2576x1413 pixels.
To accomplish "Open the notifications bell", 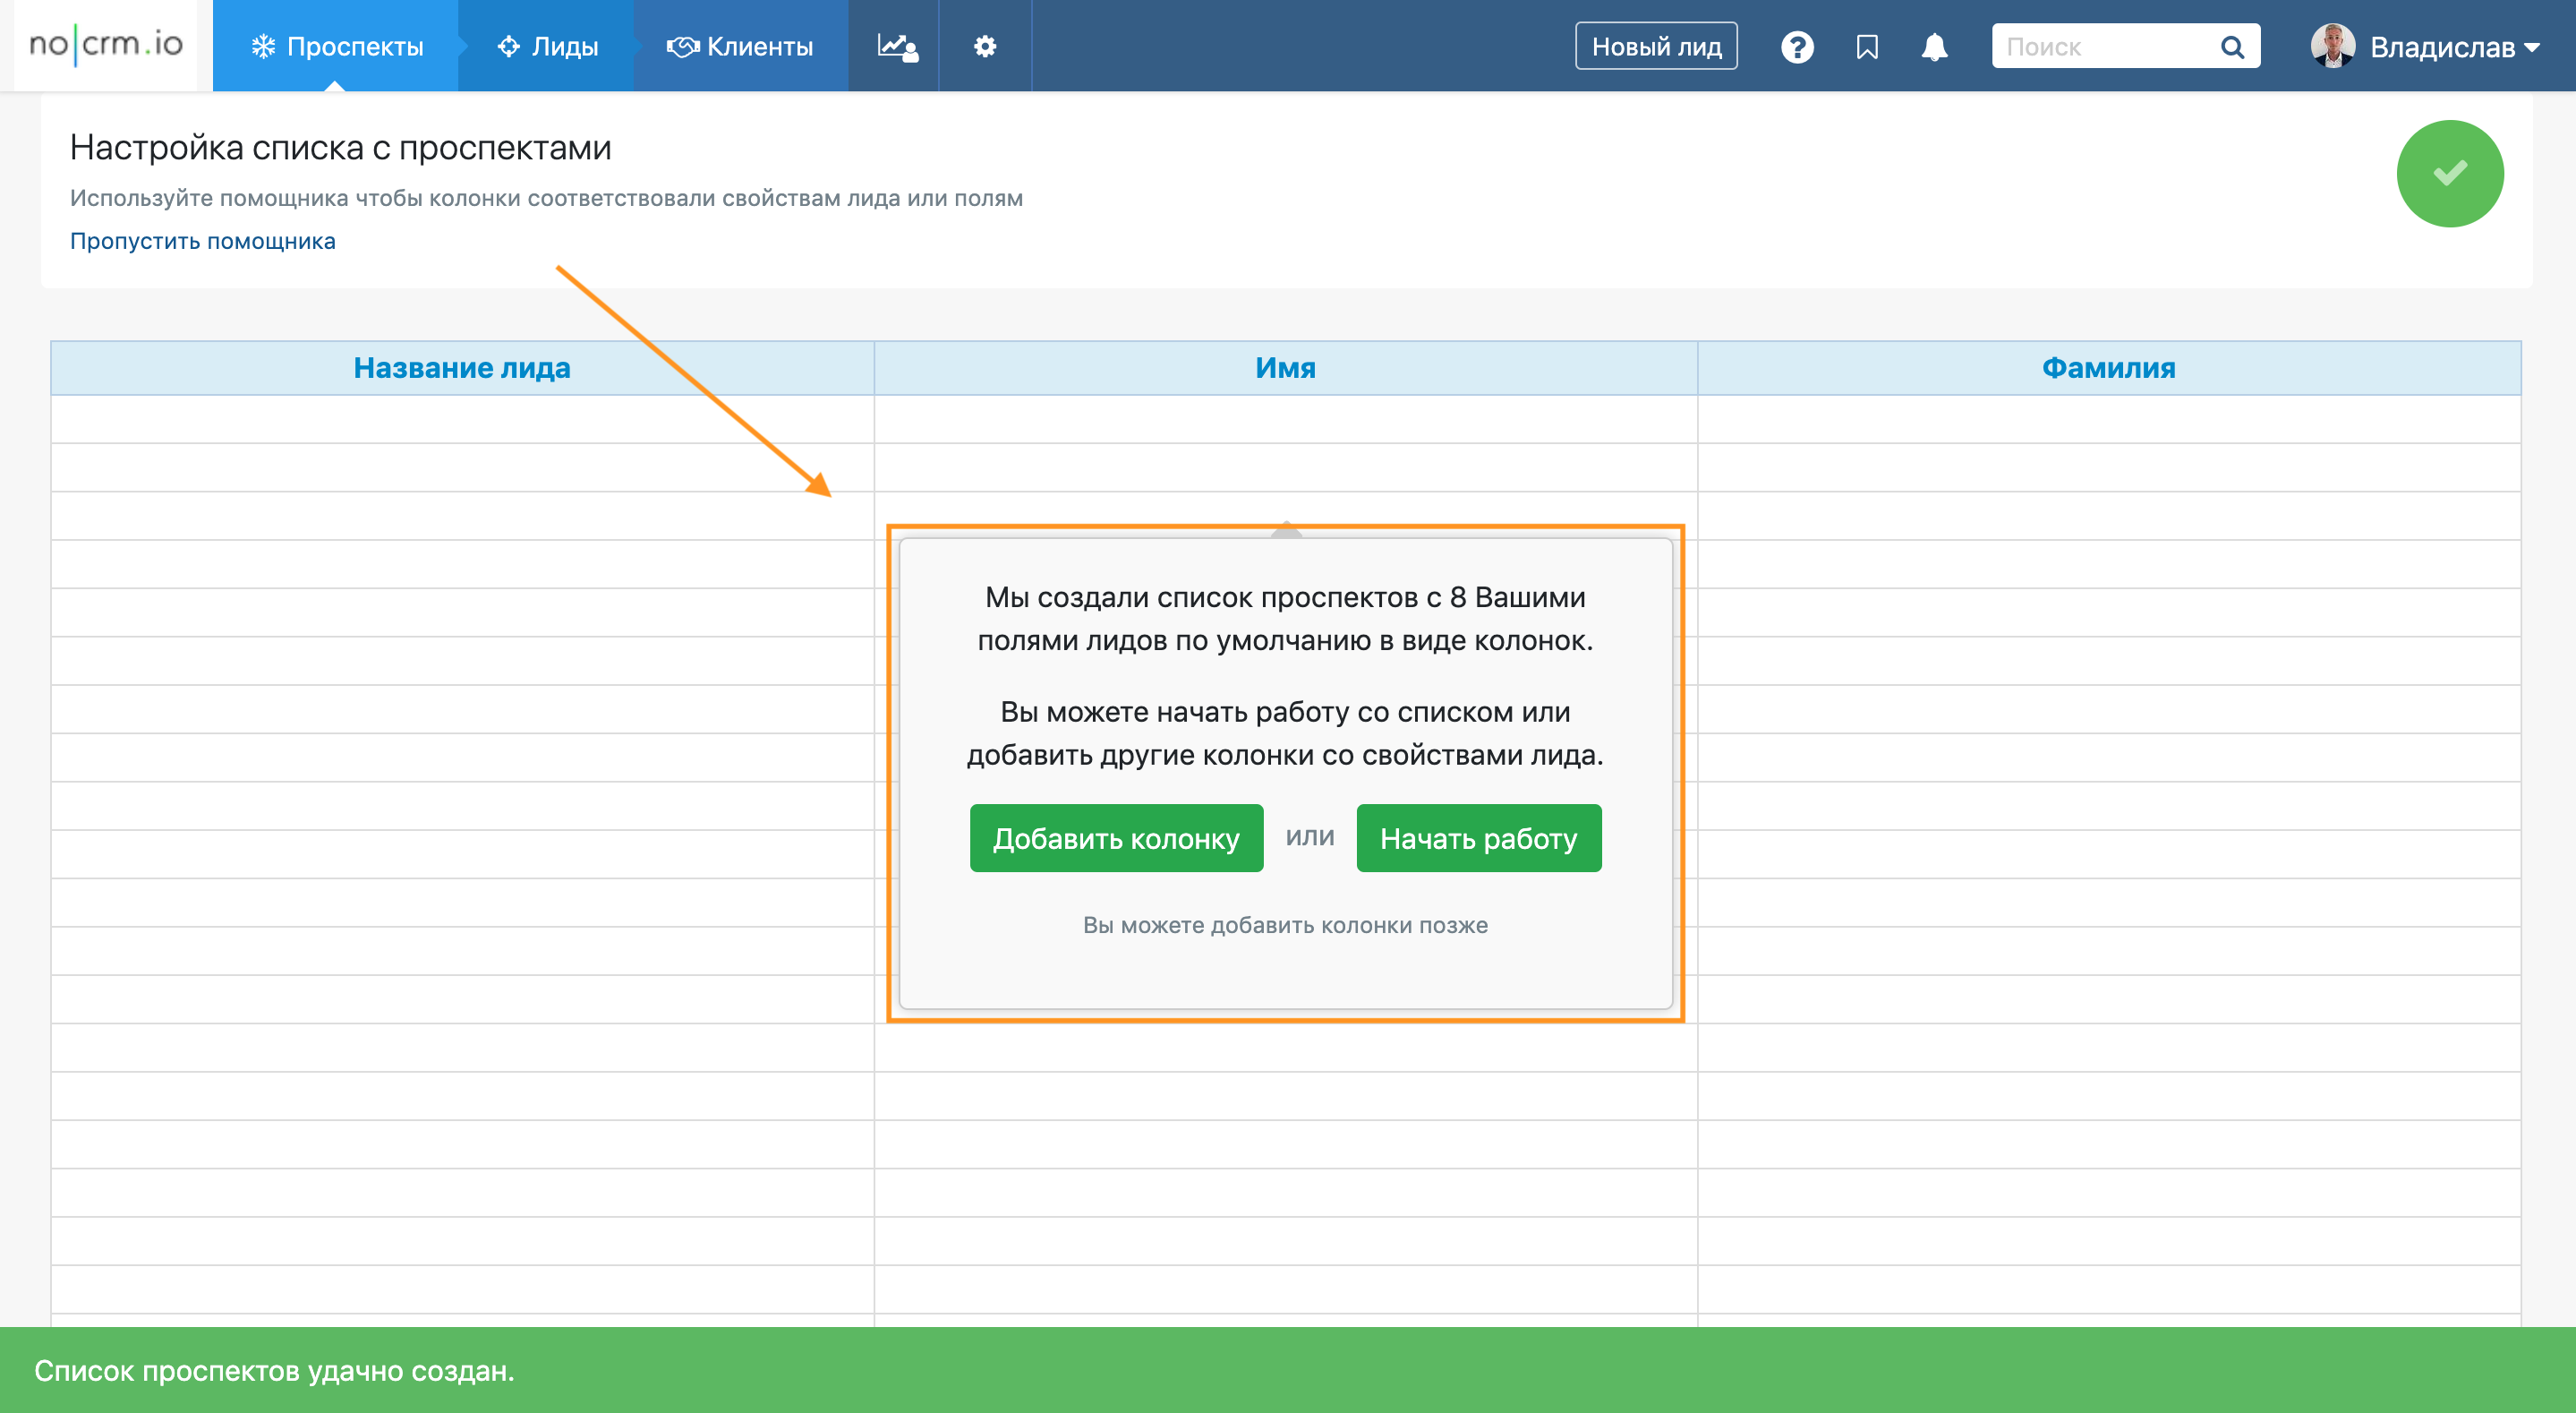I will click(1934, 47).
